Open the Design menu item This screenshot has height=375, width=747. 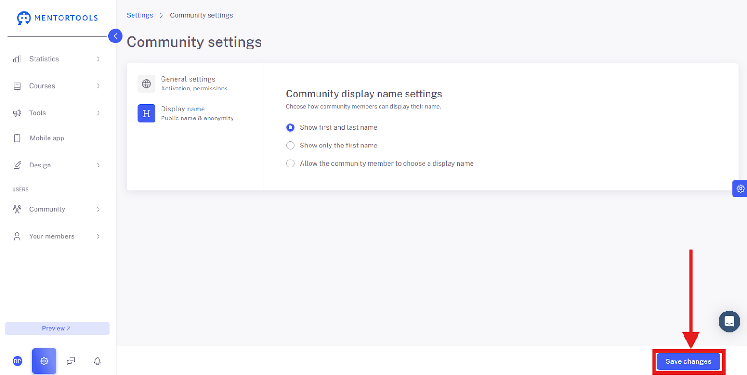[57, 165]
